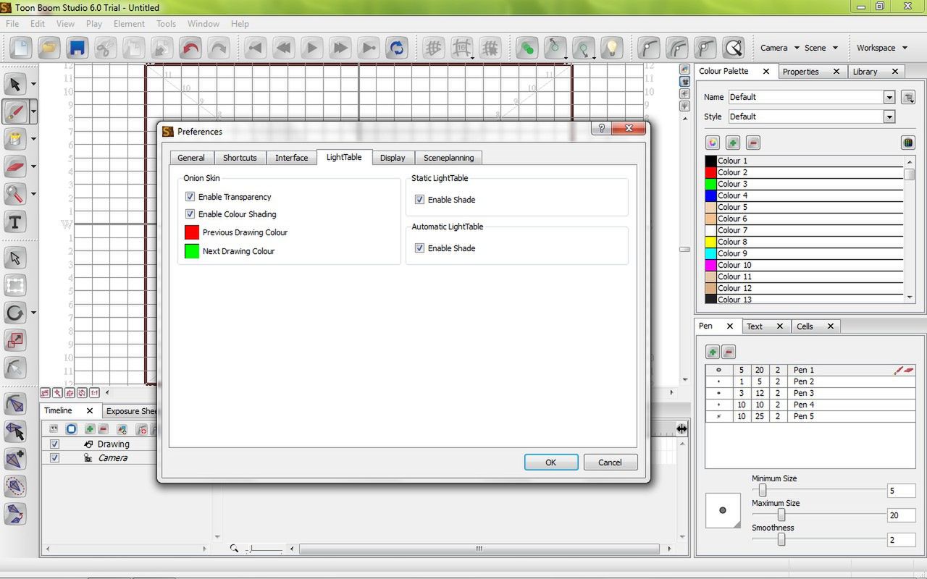Open the Tools menu

[x=166, y=24]
